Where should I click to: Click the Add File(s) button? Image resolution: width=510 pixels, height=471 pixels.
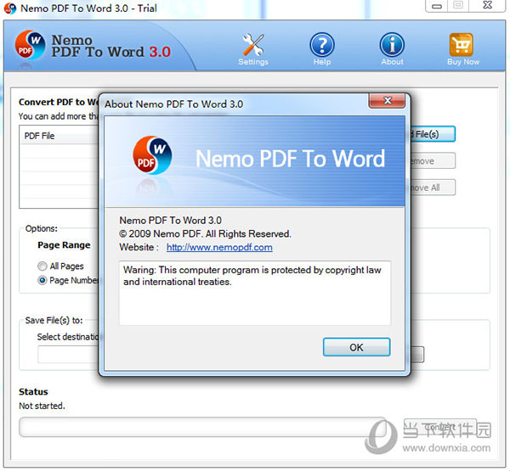click(x=433, y=134)
